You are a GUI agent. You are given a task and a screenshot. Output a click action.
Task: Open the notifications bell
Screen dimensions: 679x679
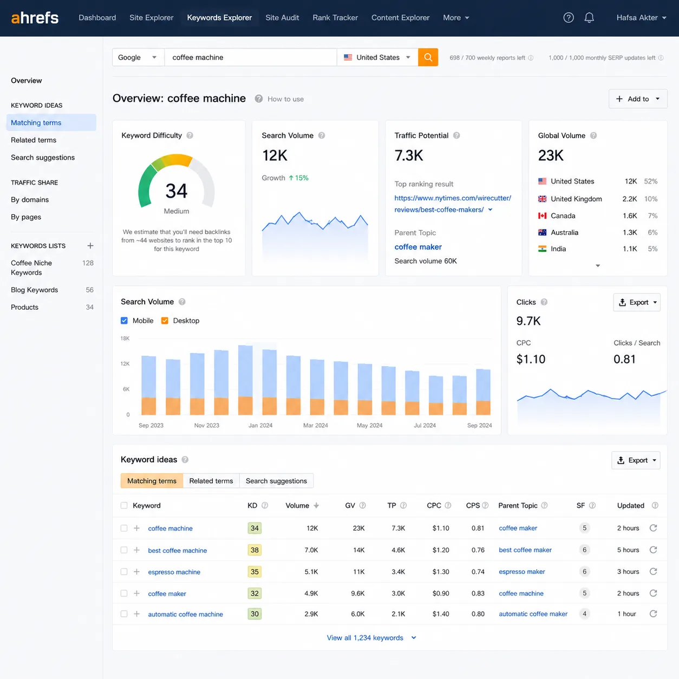coord(589,18)
